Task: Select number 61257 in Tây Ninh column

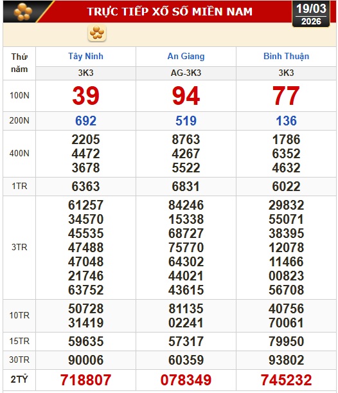Action: (x=85, y=205)
